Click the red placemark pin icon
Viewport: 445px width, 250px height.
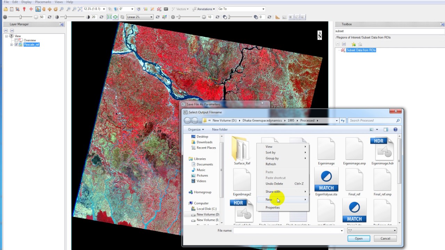tap(24, 9)
